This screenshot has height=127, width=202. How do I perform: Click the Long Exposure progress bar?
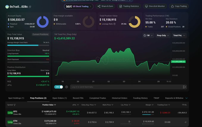tap(28, 56)
